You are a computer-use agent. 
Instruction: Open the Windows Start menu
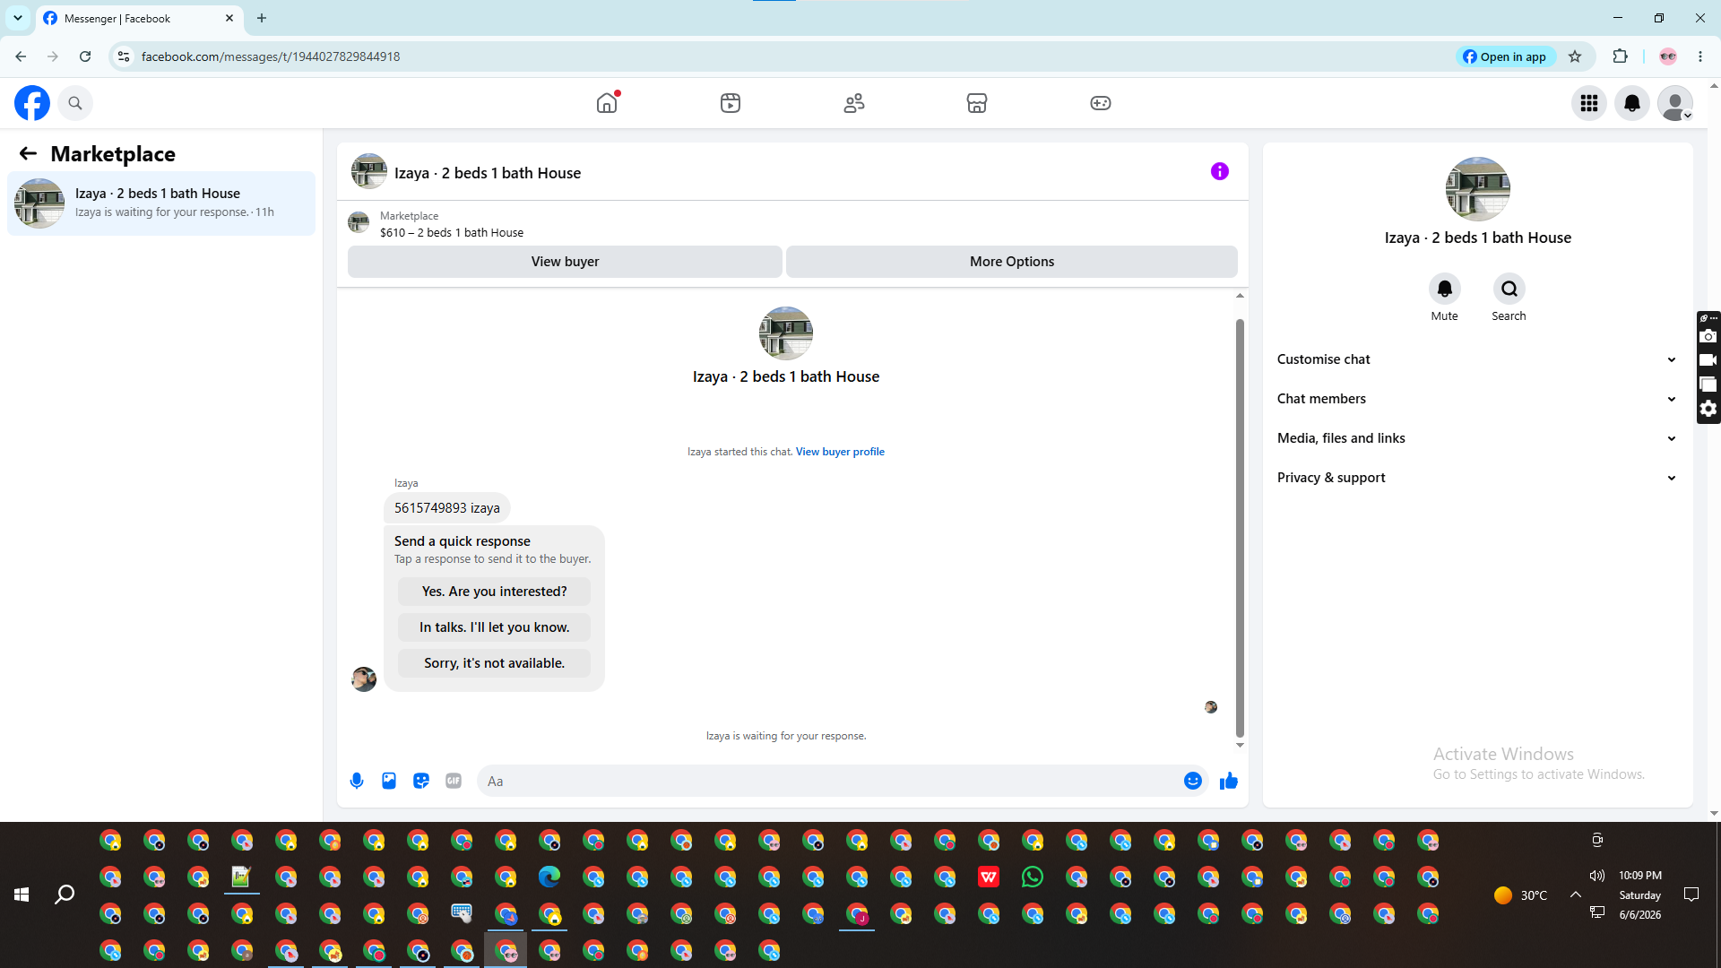click(x=22, y=895)
